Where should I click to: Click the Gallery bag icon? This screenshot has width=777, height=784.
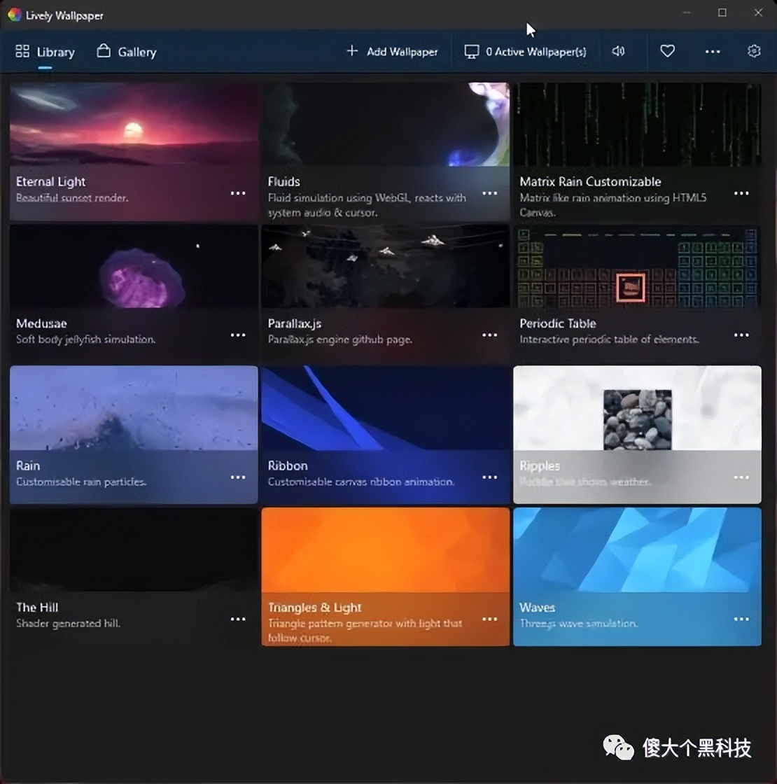pos(104,50)
